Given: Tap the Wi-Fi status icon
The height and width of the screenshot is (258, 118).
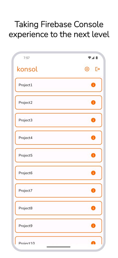Looking at the screenshot, I should point(90,58).
